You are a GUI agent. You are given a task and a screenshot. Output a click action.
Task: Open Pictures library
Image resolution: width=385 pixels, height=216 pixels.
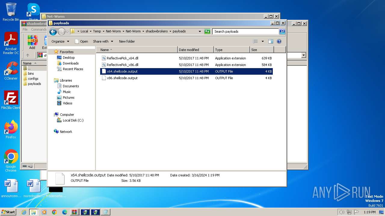69,97
